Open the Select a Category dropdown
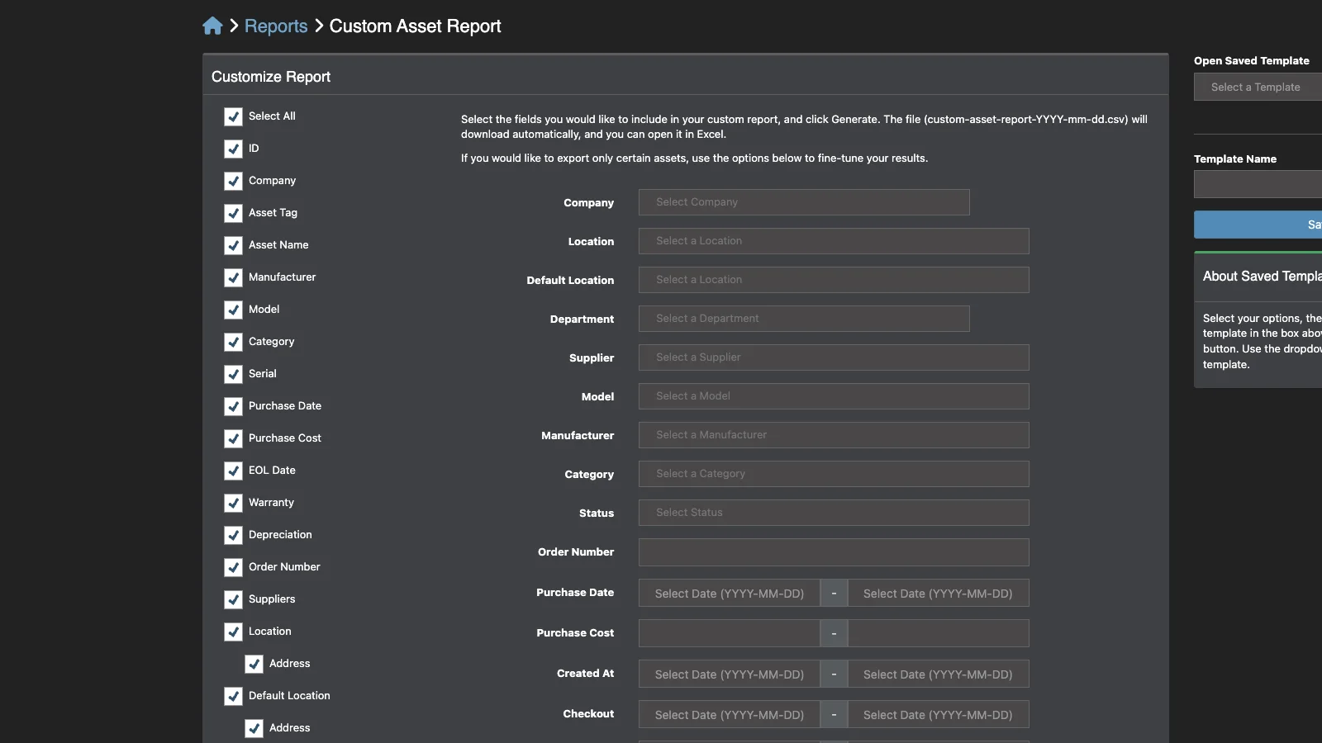 tap(834, 474)
